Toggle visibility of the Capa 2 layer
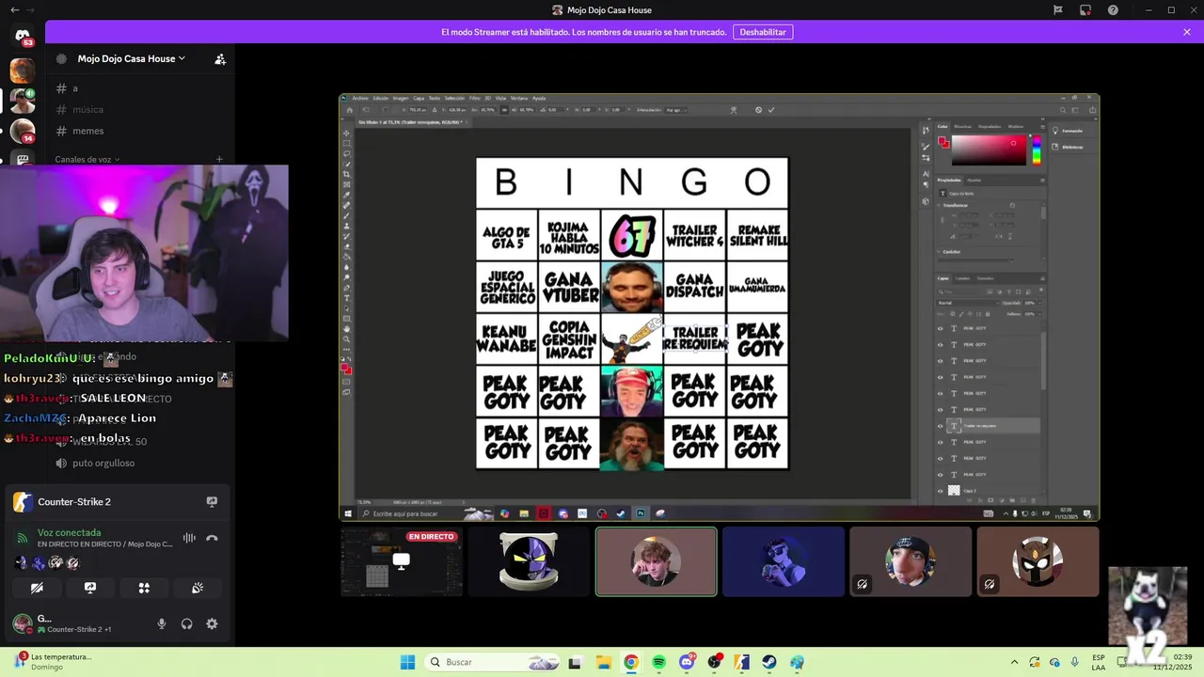 point(941,491)
